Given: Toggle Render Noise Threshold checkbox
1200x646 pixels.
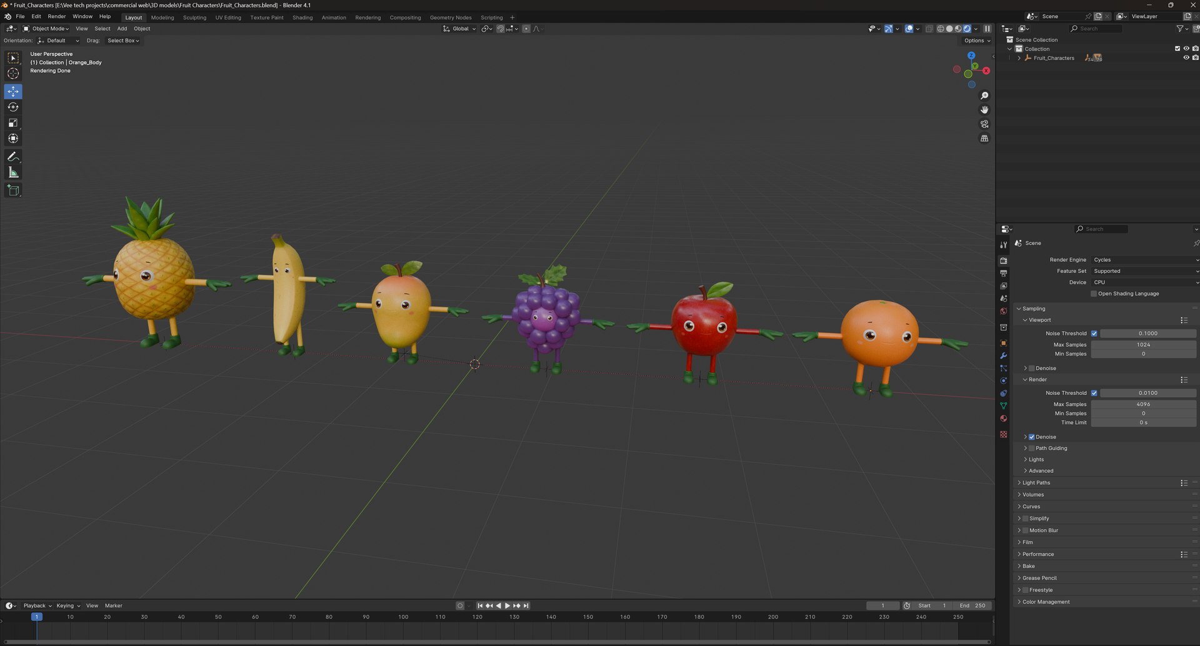Looking at the screenshot, I should point(1094,393).
